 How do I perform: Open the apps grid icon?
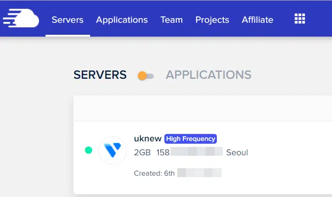click(x=300, y=19)
